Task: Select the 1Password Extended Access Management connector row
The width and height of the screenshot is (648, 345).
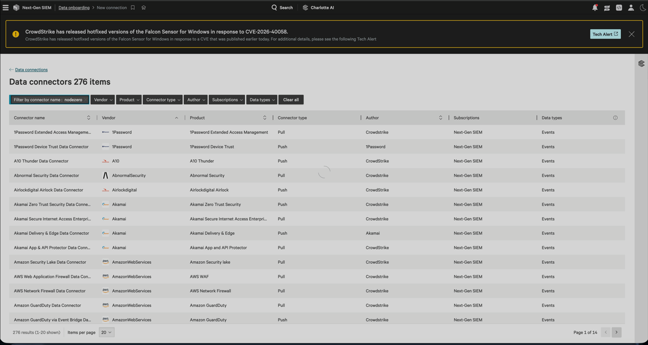Action: (317, 132)
